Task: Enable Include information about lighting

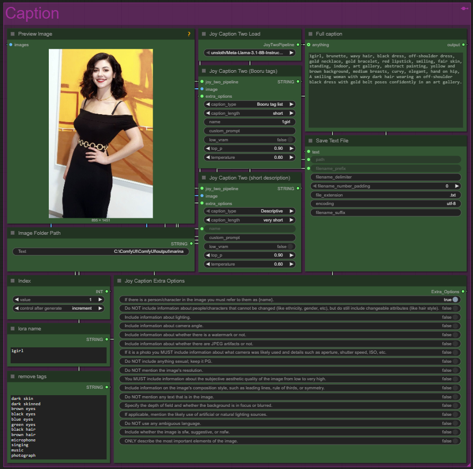Action: (x=290, y=317)
